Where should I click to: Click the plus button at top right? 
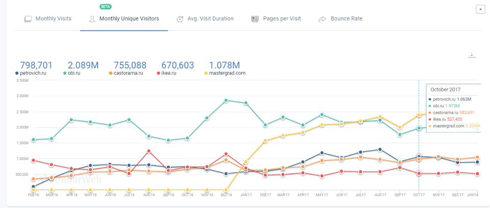pos(480,9)
